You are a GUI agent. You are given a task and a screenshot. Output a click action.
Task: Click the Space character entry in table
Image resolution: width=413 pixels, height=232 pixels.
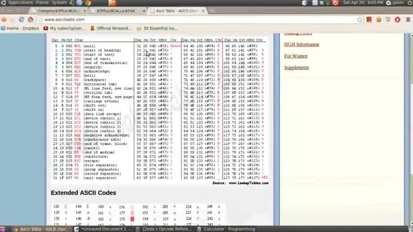click(x=175, y=46)
